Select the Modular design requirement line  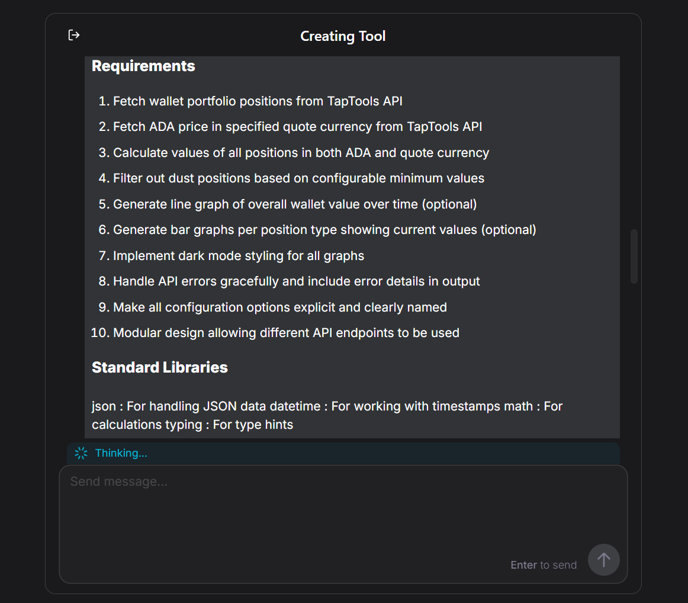click(x=286, y=333)
